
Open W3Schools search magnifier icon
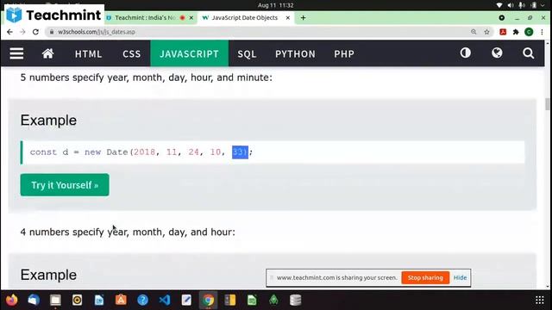click(x=528, y=53)
